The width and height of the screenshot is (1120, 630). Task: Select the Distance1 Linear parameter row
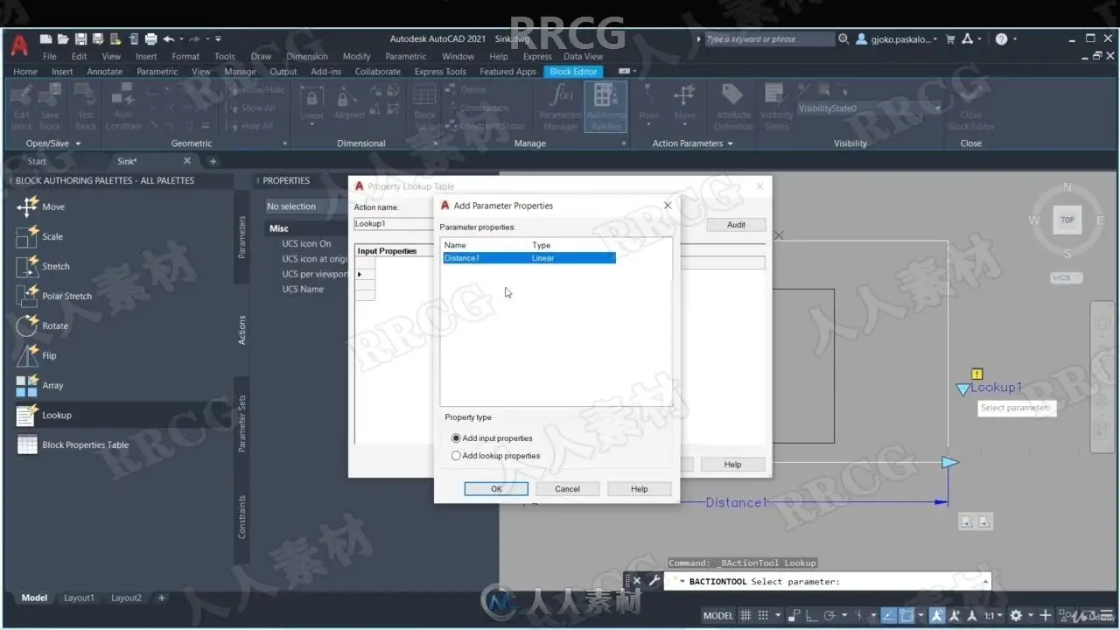tap(529, 258)
